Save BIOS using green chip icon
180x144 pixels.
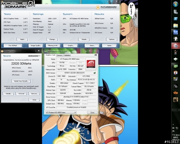tap(94, 73)
